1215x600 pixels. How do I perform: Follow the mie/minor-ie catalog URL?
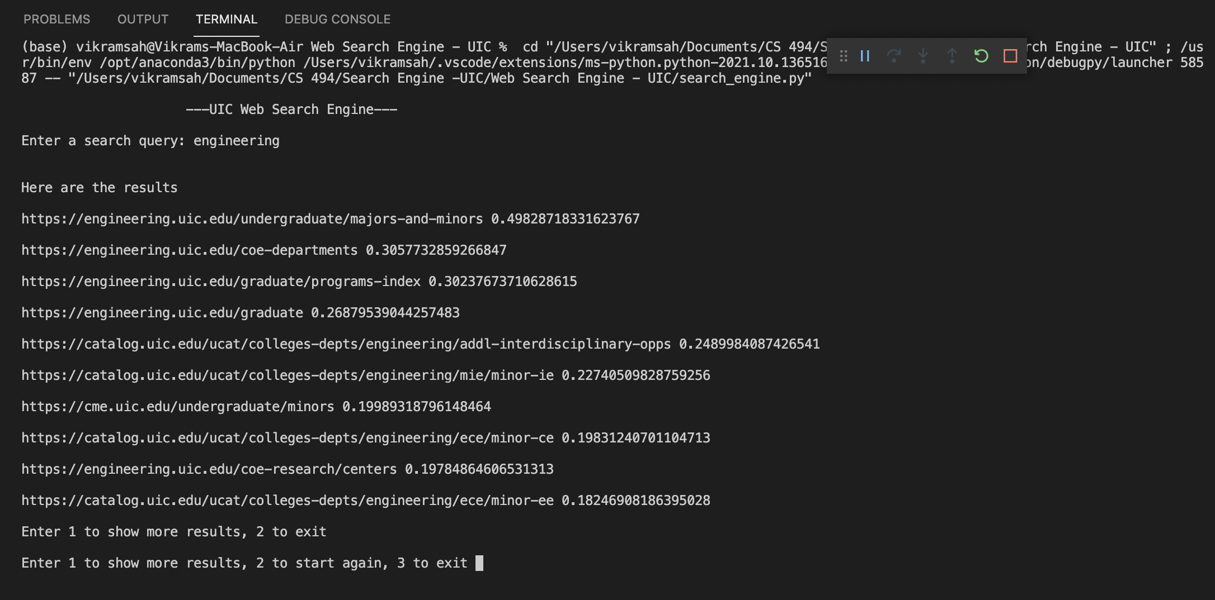[x=287, y=375]
